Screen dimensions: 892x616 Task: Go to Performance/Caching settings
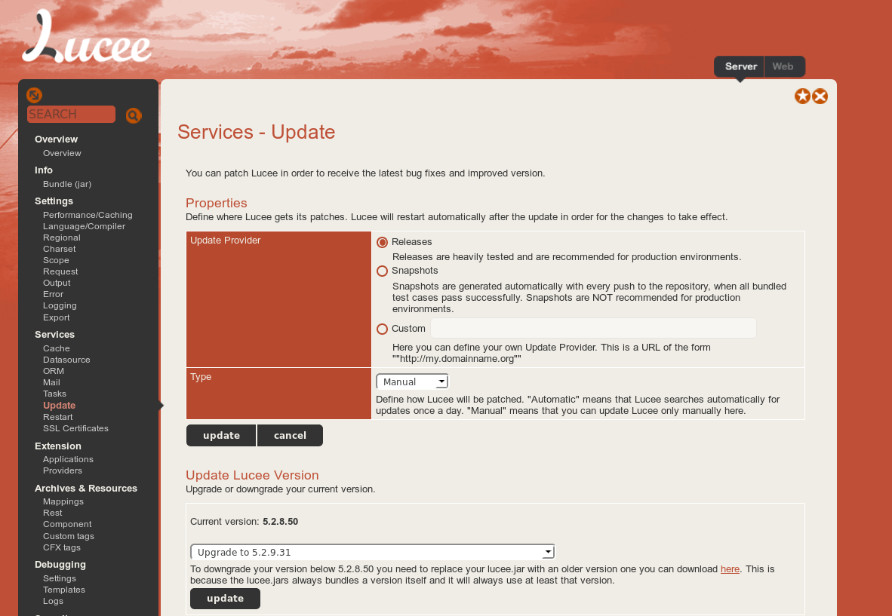click(x=88, y=215)
